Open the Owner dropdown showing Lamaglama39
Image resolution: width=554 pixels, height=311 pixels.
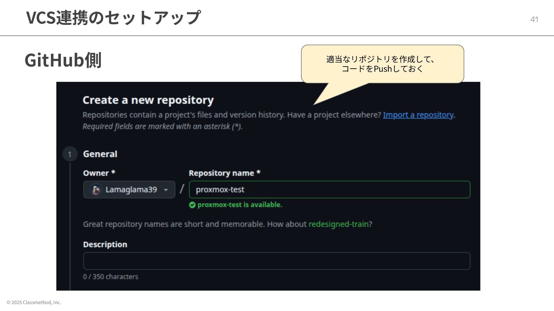click(x=129, y=189)
